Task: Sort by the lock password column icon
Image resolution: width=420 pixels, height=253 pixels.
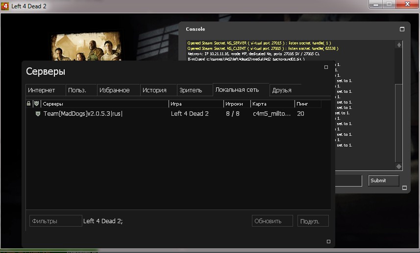Action: pyautogui.click(x=28, y=104)
